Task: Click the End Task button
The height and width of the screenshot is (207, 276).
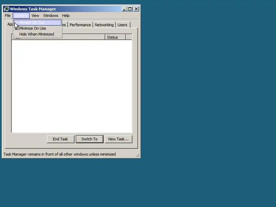Action: [x=60, y=139]
